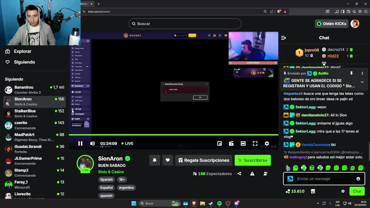Expand the pinned BotRix message chevron
Screen dimensions: 370x208
tap(362, 82)
